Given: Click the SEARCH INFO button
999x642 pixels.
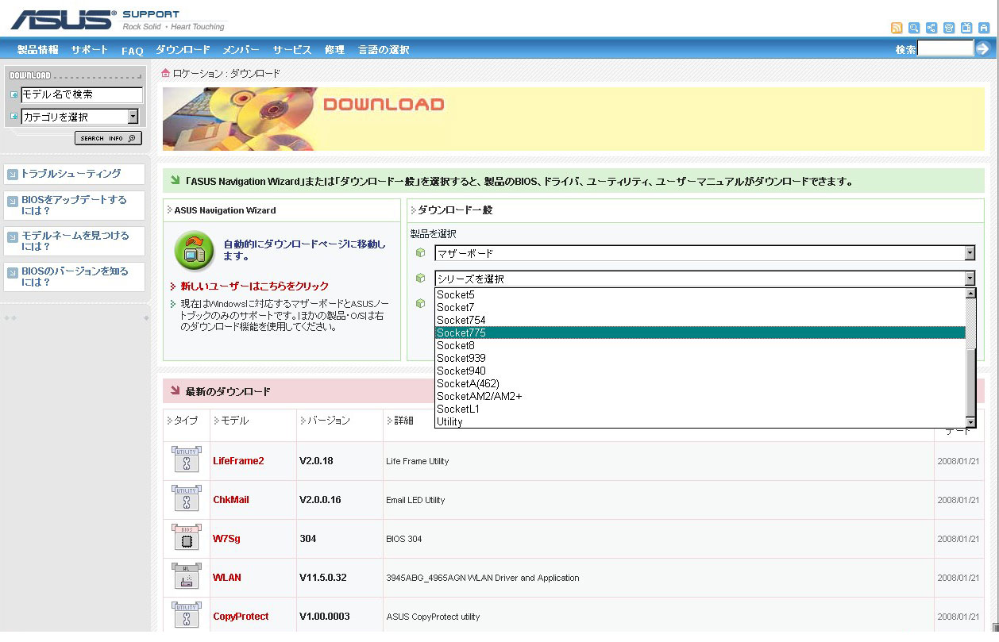Looking at the screenshot, I should tap(109, 138).
